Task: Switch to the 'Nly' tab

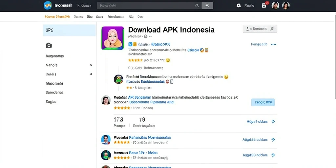Action: [131, 17]
